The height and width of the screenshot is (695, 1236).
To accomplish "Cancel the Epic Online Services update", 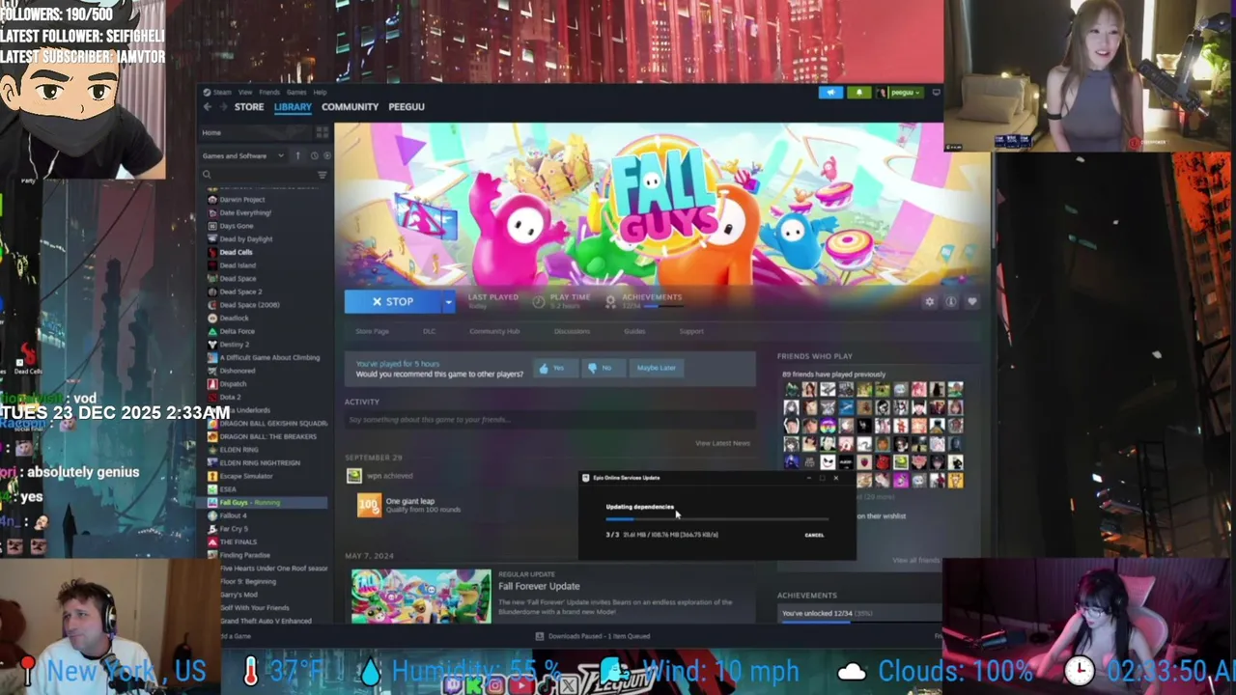I will (814, 535).
